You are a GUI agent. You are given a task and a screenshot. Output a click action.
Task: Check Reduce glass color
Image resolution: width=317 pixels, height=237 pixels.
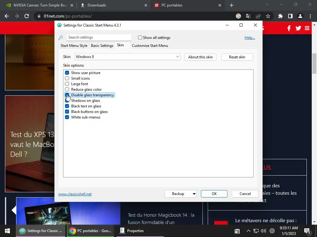tap(67, 89)
